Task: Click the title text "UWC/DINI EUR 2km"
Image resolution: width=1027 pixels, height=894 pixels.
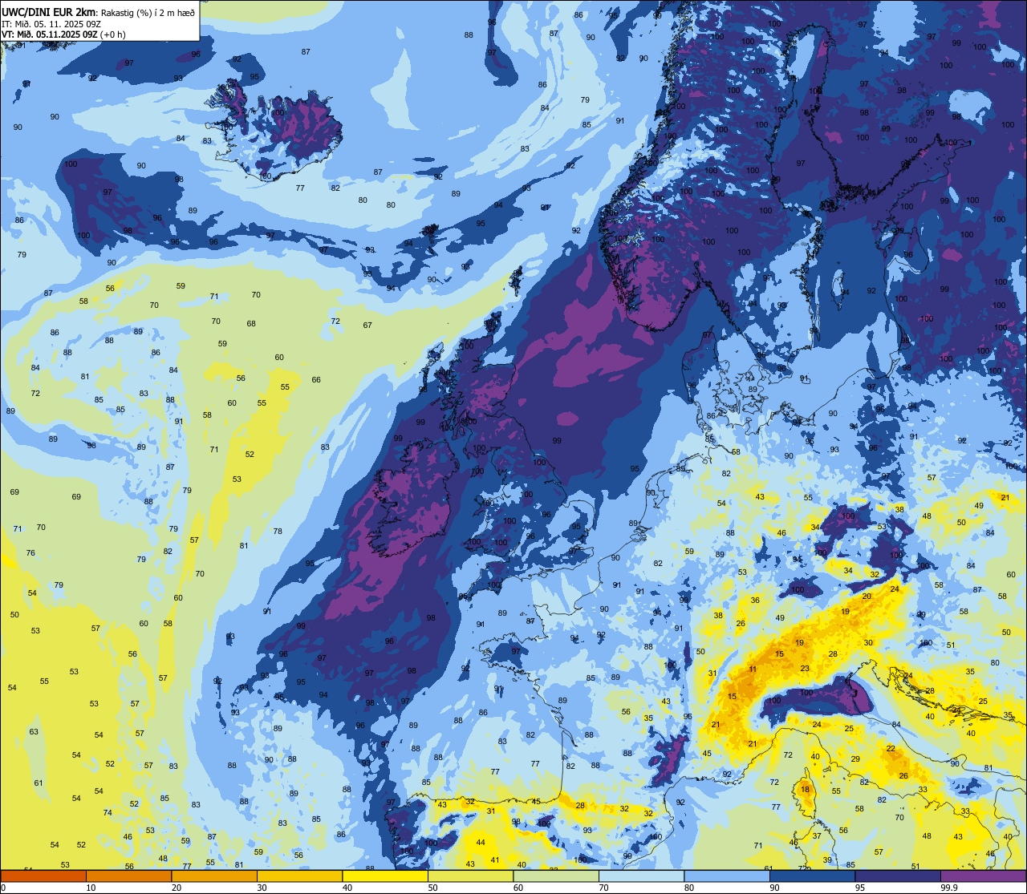Action: click(49, 12)
